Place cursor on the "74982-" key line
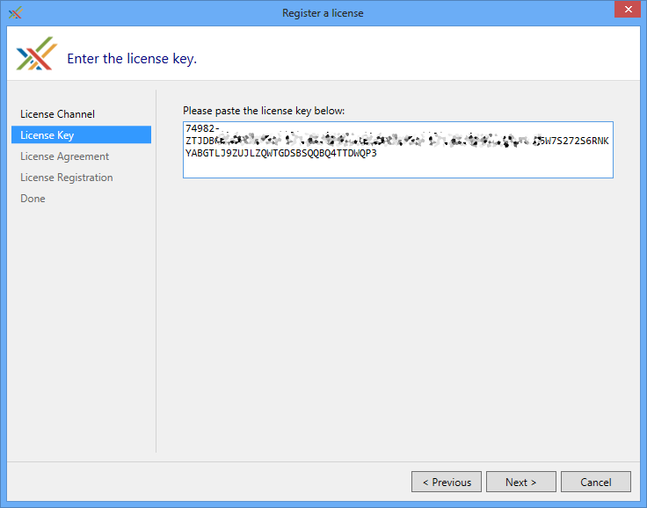The image size is (647, 508). coord(202,129)
